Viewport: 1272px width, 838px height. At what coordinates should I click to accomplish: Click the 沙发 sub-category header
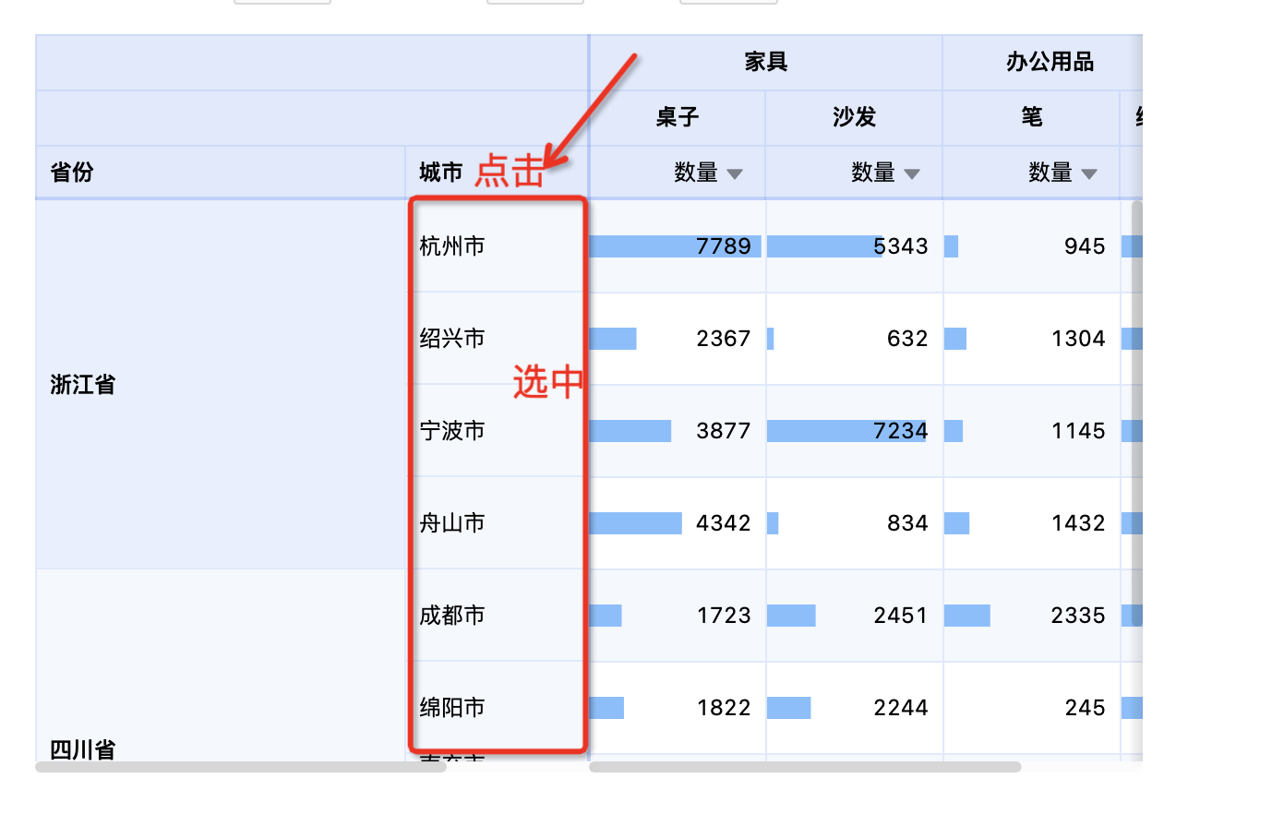[855, 117]
